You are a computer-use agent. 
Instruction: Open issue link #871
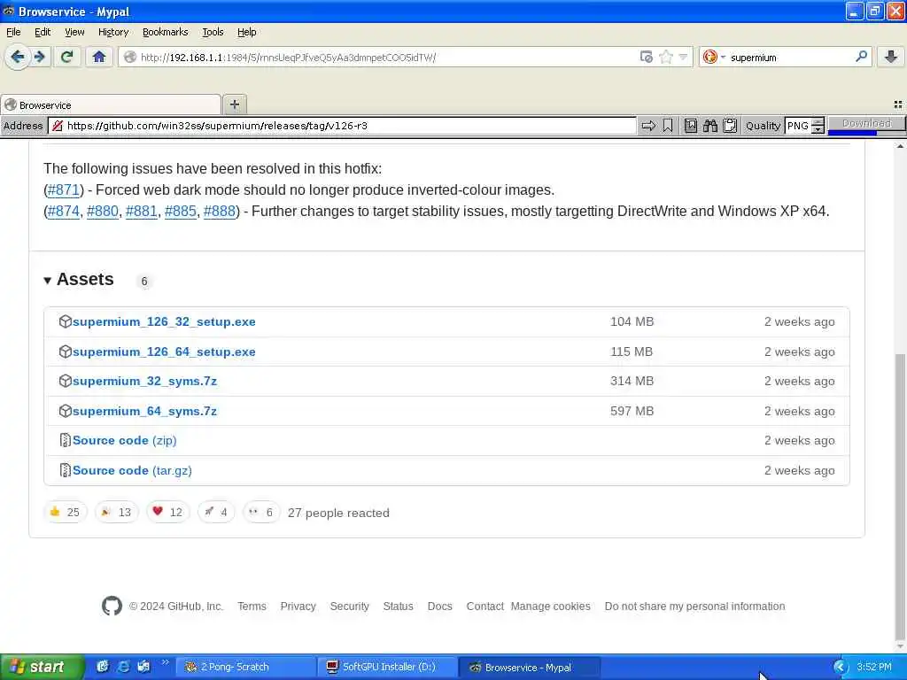point(63,189)
